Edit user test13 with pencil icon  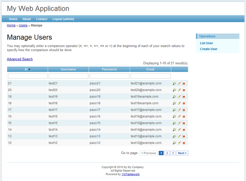[x=179, y=136]
